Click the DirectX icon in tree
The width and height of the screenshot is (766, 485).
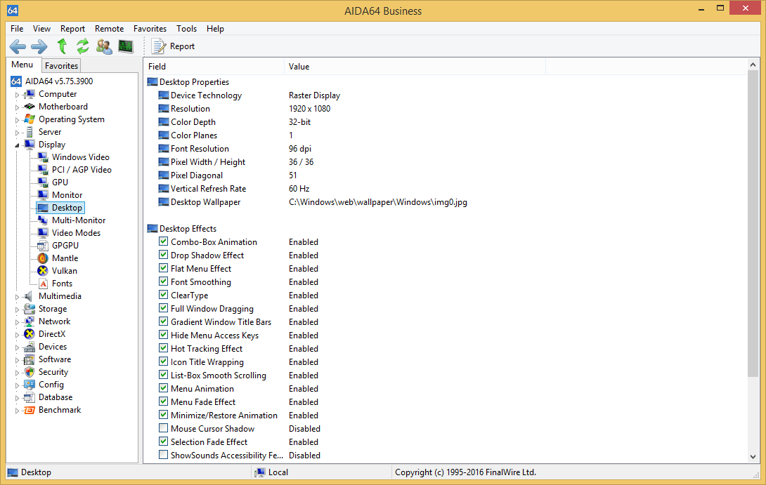click(30, 334)
